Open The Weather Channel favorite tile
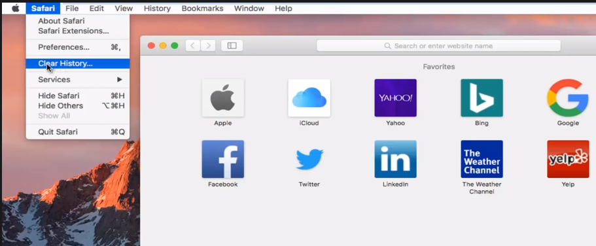 [482, 159]
